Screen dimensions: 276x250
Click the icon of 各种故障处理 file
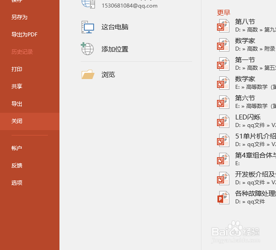click(x=223, y=198)
